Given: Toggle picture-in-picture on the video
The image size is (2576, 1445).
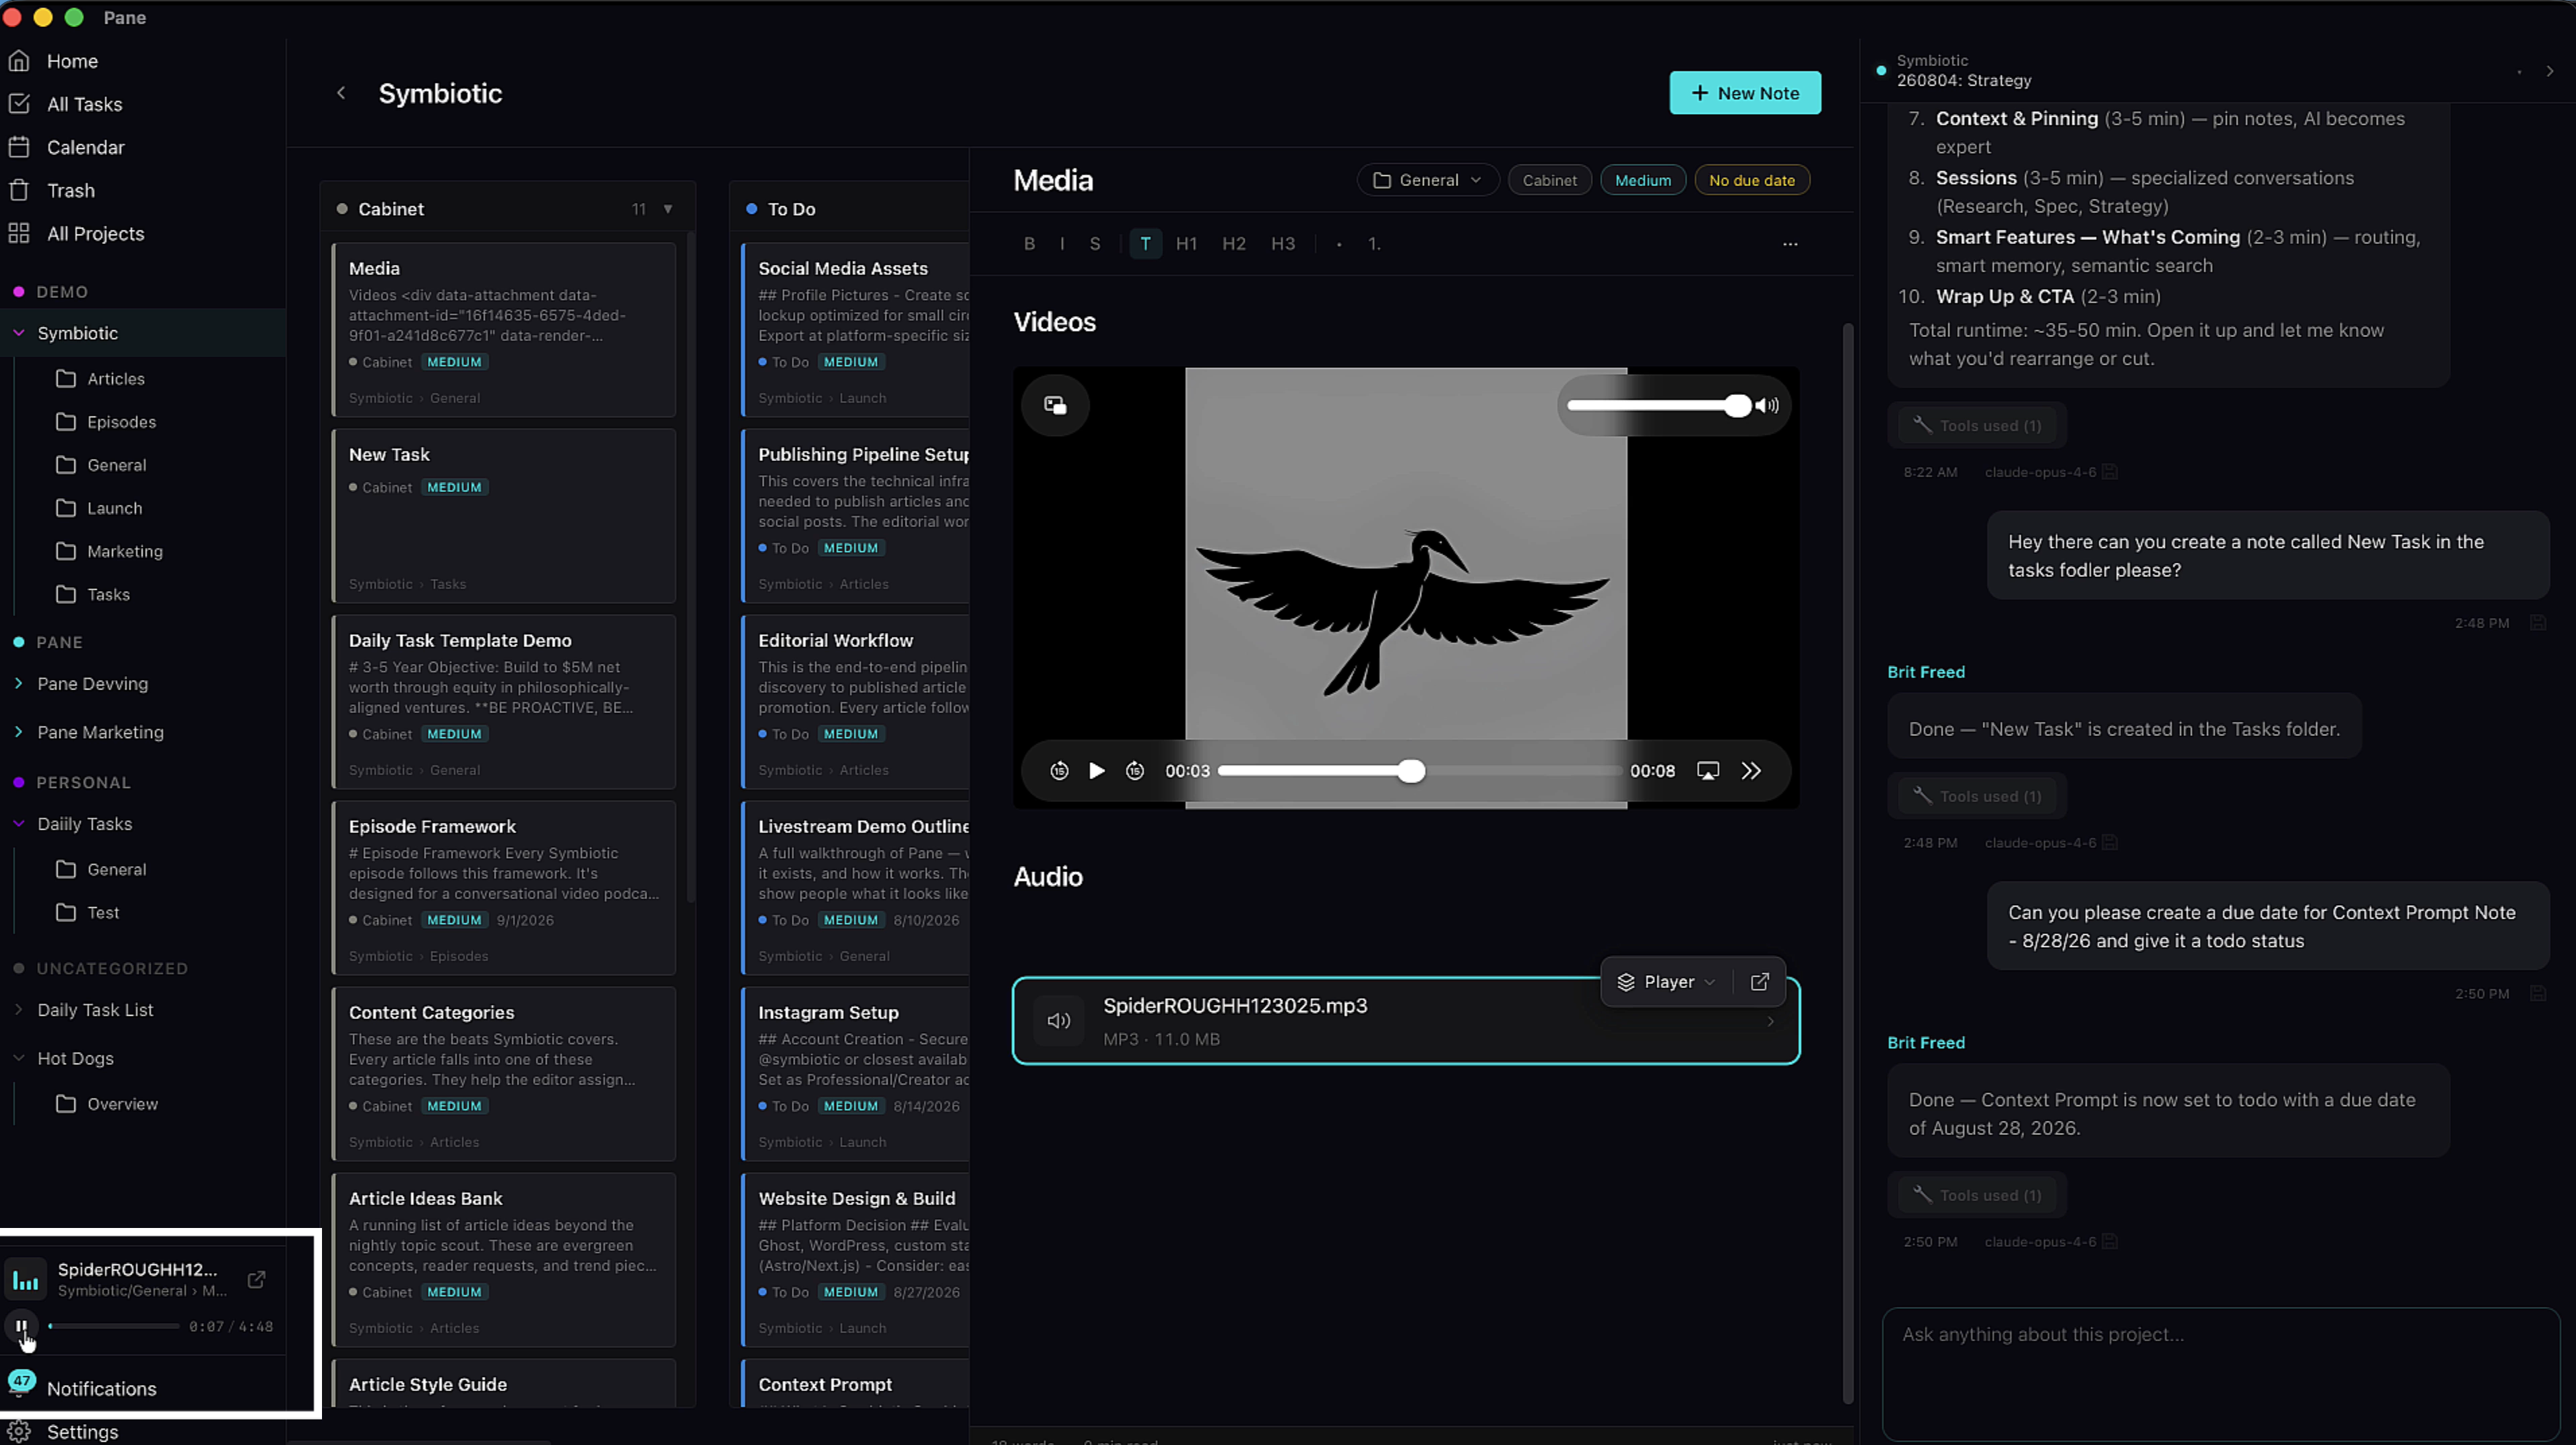Looking at the screenshot, I should (x=1055, y=405).
